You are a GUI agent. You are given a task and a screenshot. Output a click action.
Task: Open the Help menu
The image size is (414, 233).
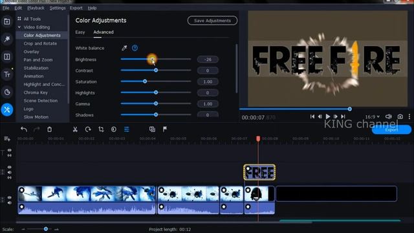pyautogui.click(x=92, y=8)
